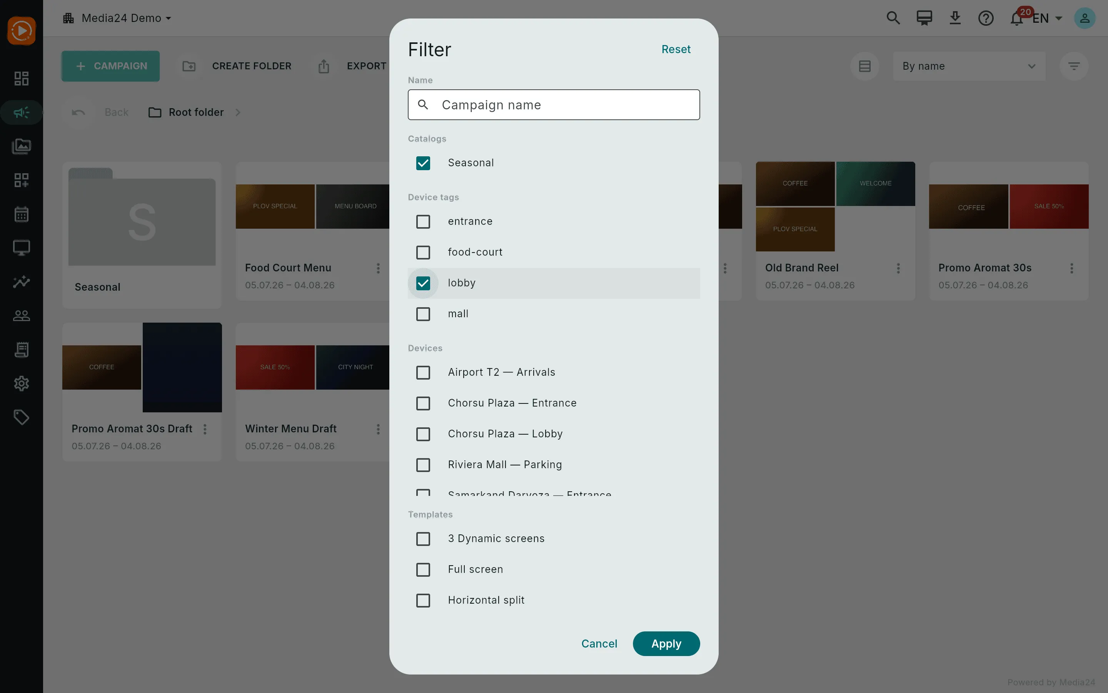Open the dashboard sidebar icon
Viewport: 1108px width, 693px height.
click(22, 79)
